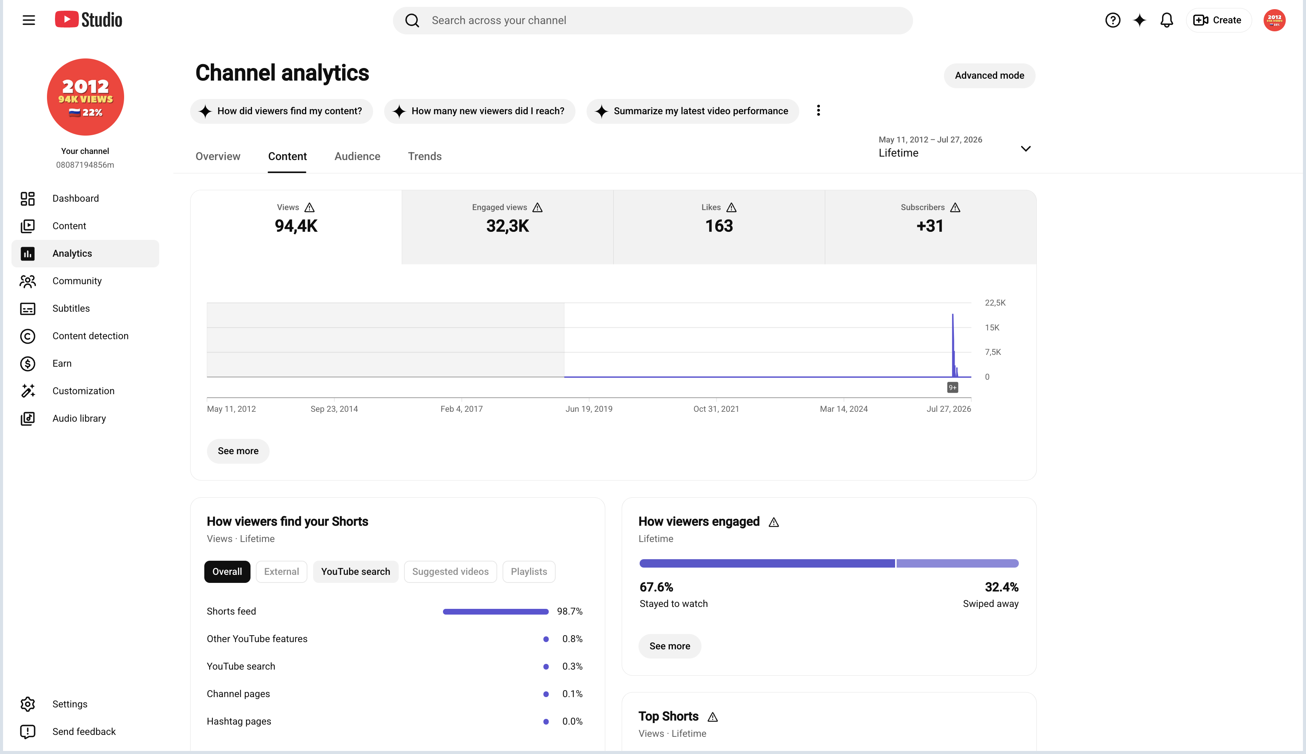This screenshot has width=1306, height=754.
Task: Click the Create button
Action: pyautogui.click(x=1219, y=20)
